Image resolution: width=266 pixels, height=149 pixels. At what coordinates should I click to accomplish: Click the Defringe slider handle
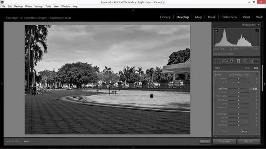[239, 125]
